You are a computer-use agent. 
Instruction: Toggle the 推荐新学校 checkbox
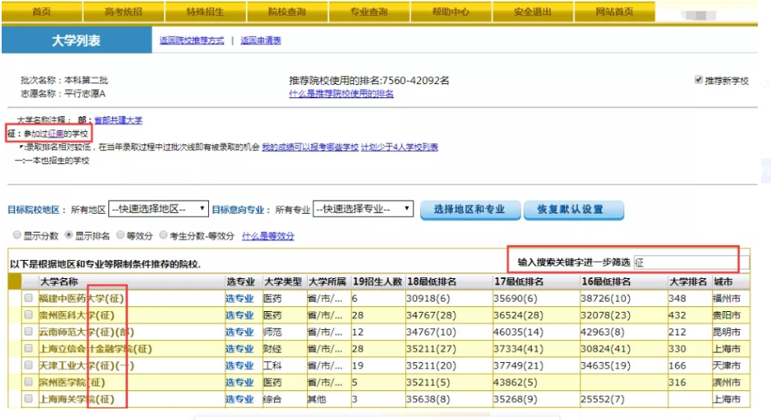(698, 79)
